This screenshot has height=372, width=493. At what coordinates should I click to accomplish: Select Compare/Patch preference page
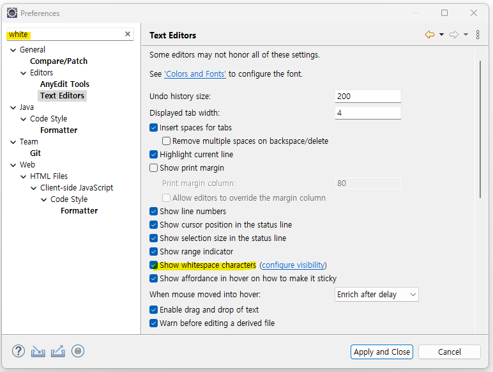[59, 61]
